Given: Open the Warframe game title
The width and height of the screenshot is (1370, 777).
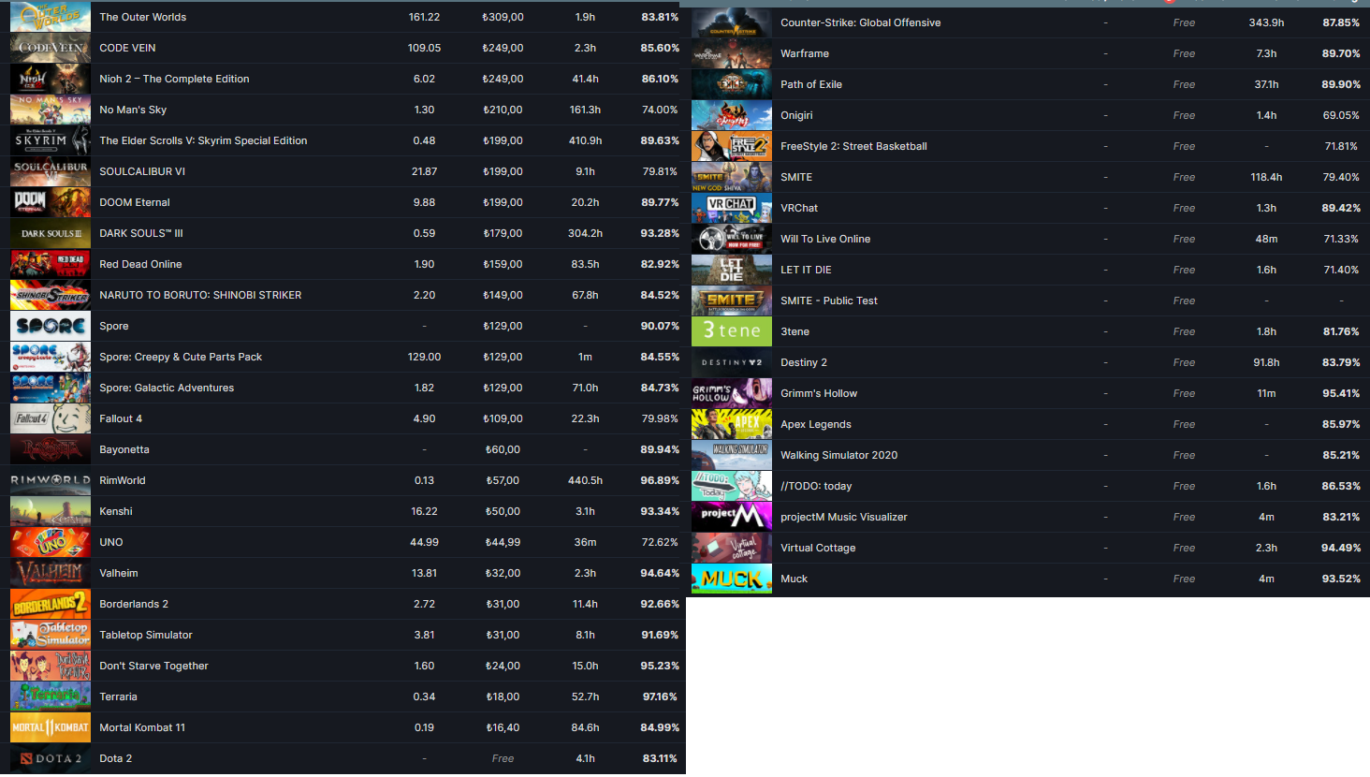Looking at the screenshot, I should (805, 53).
